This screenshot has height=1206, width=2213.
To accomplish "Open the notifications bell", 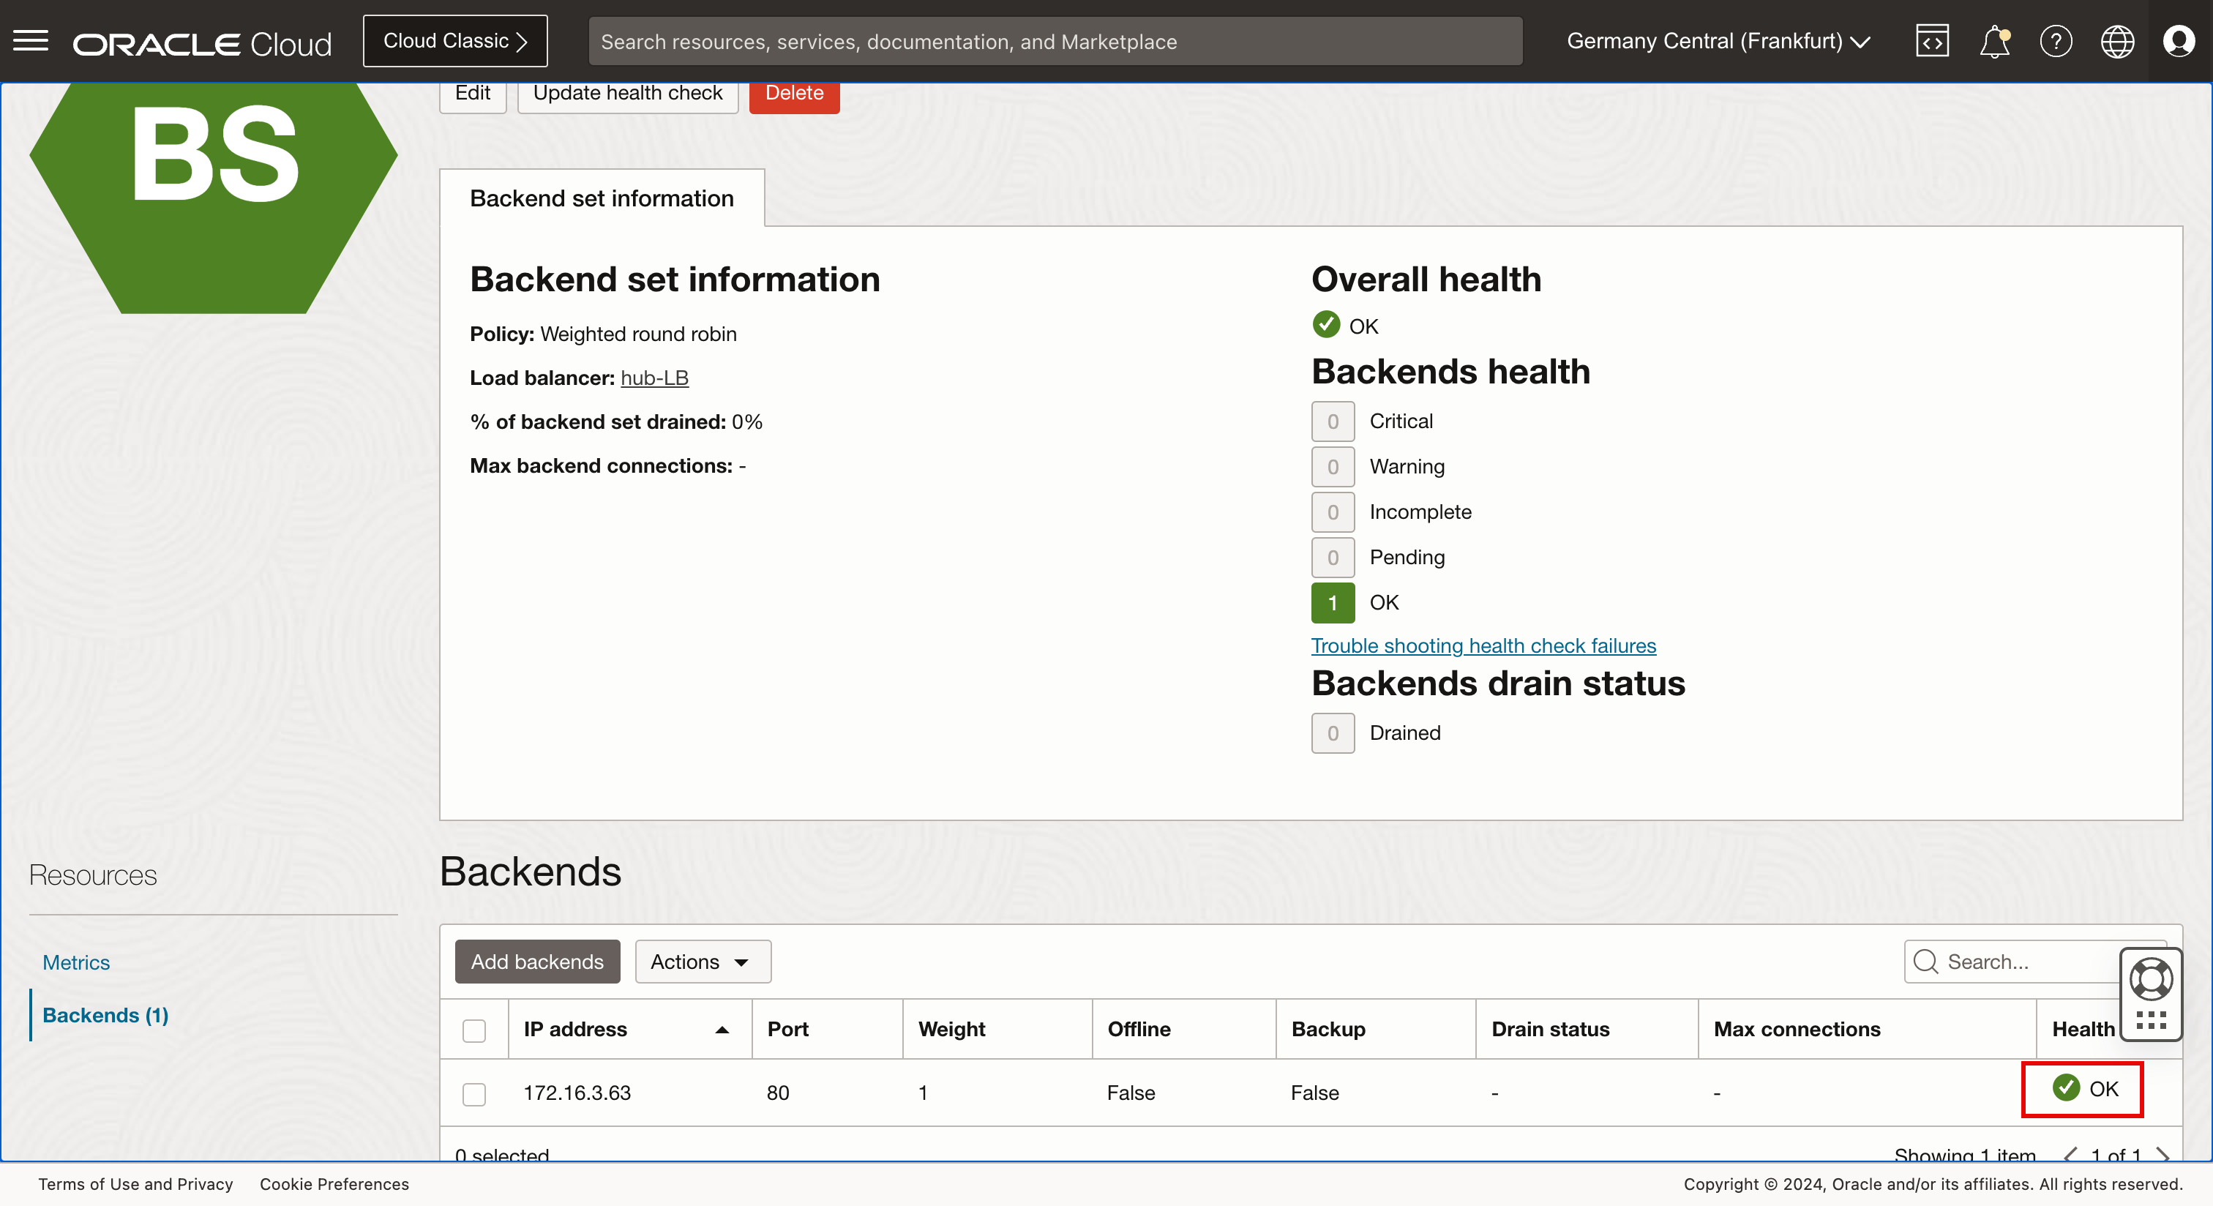I will coord(1994,41).
